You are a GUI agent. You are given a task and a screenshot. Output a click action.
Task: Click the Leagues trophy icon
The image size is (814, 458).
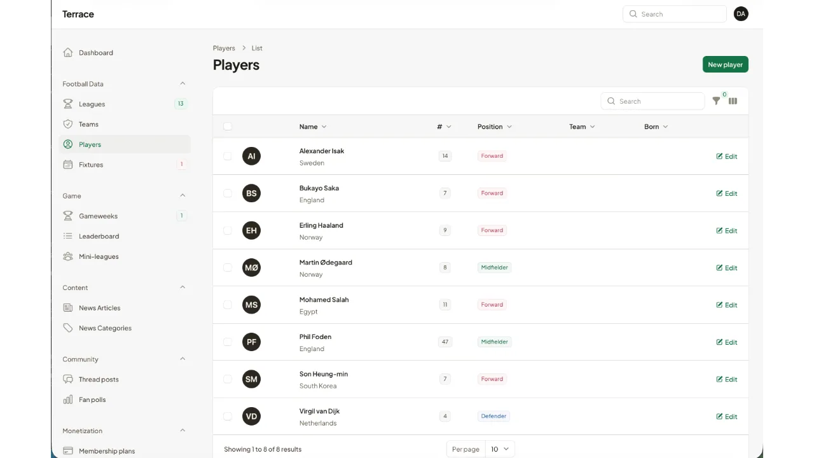tap(68, 104)
